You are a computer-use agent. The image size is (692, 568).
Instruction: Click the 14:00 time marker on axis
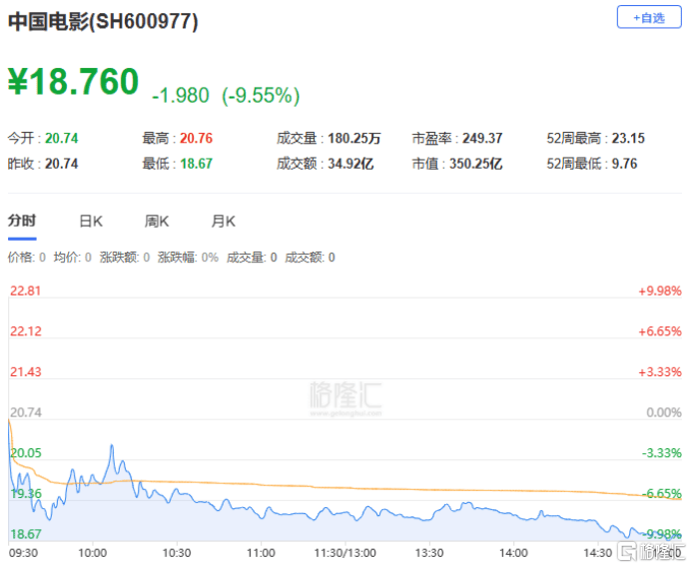tap(513, 552)
